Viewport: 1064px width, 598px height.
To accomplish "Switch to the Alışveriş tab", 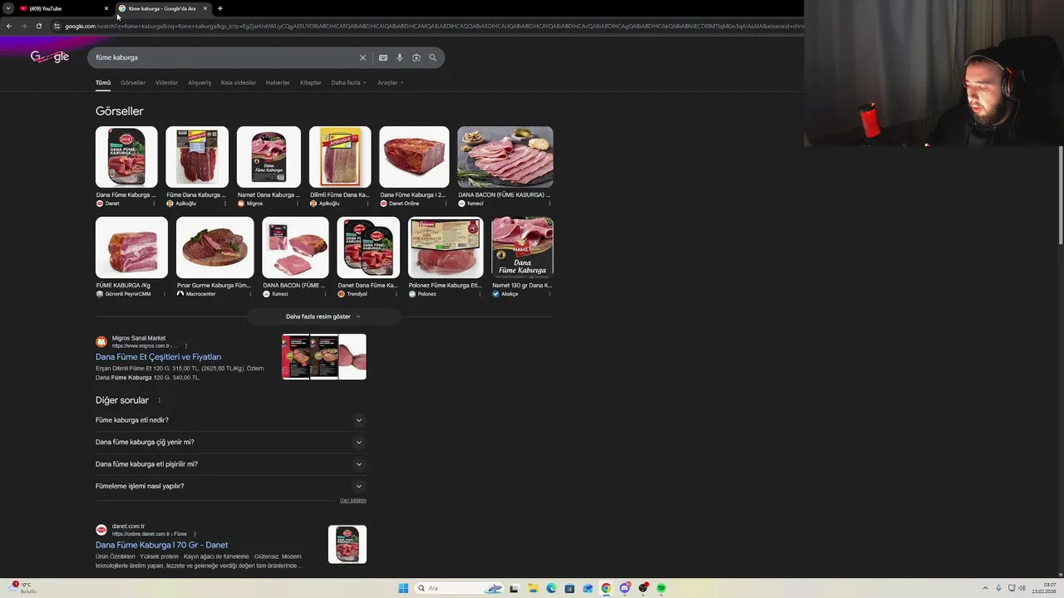I will coord(199,82).
